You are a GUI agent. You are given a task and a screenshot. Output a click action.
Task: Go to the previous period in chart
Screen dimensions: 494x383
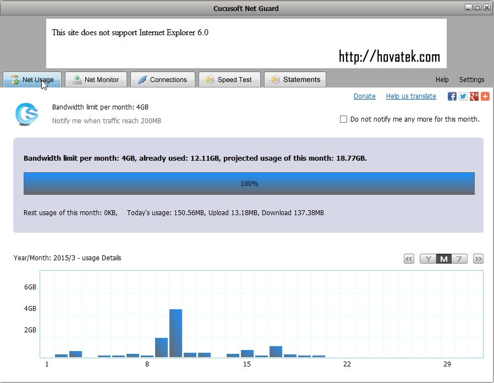point(409,259)
